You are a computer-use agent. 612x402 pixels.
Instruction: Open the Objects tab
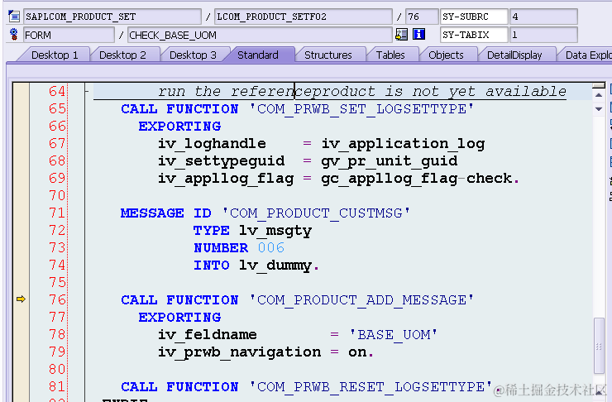point(446,55)
